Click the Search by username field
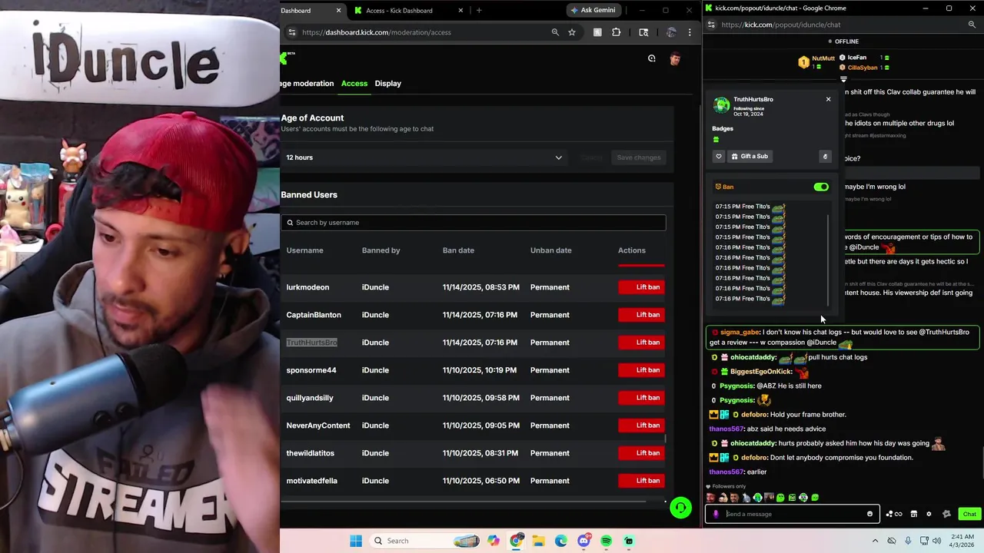Image resolution: width=984 pixels, height=553 pixels. tap(474, 222)
